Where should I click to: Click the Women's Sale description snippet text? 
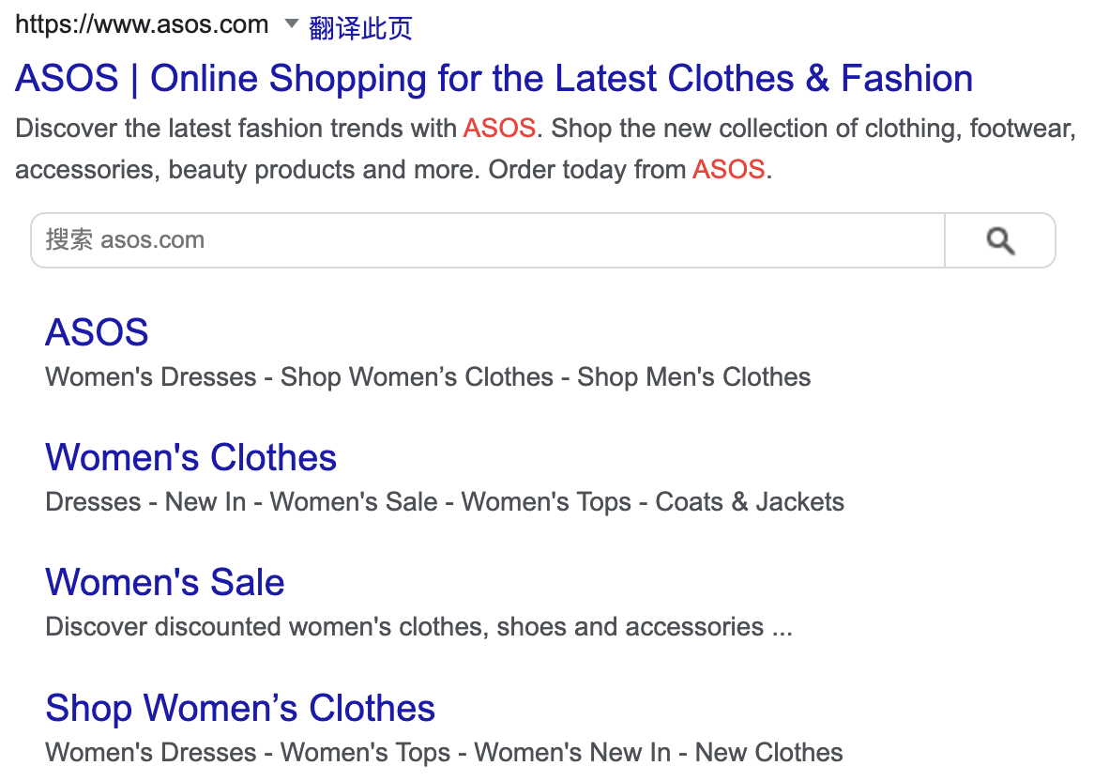tap(418, 627)
